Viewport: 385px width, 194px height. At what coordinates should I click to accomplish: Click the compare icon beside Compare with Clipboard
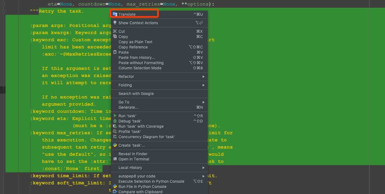(x=115, y=192)
